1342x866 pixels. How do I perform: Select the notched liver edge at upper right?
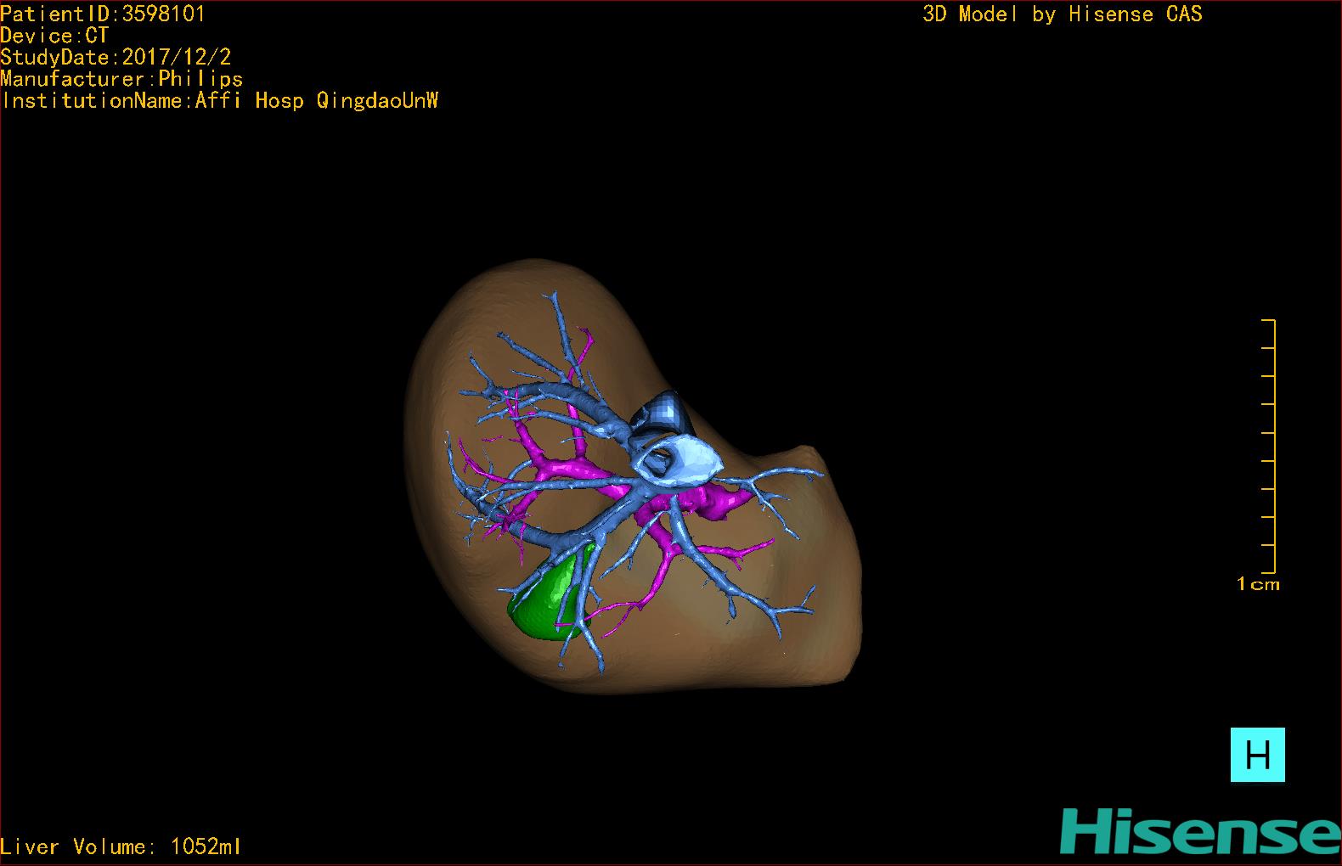point(807,454)
